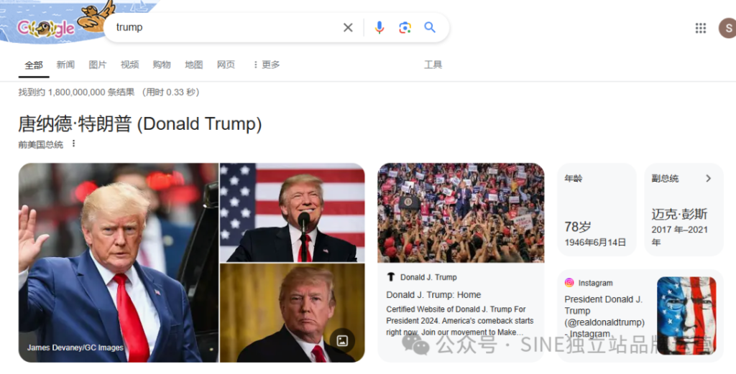This screenshot has width=736, height=374.
Task: Submit search with blue magnifier icon
Action: click(430, 27)
